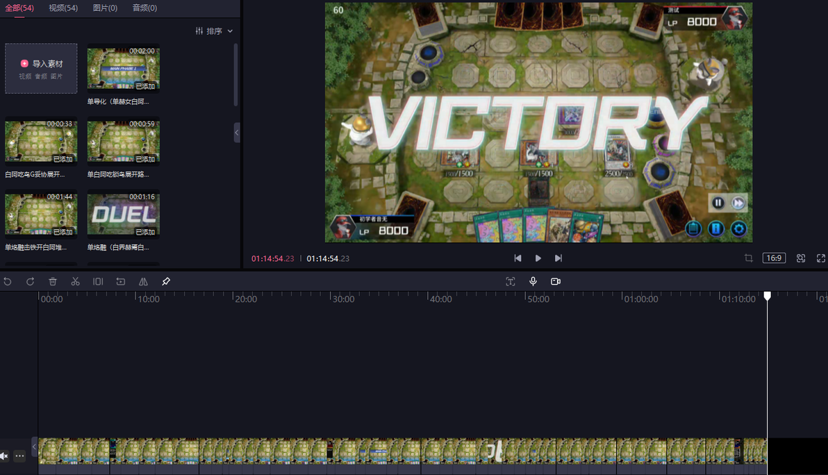Click the clip name starting 单烙融击铁
Screen dimensions: 828x475
click(36, 247)
